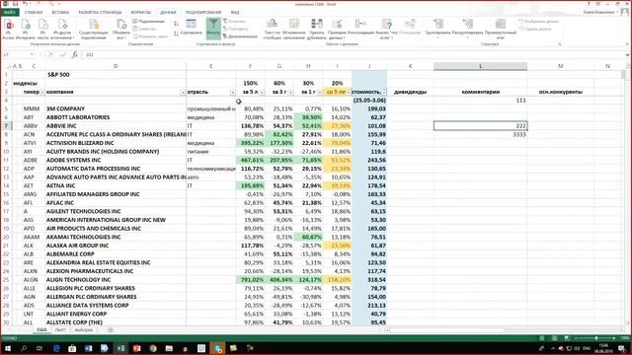The image size is (632, 355).
Task: Open What-If Analysis menu
Action: pos(386,29)
